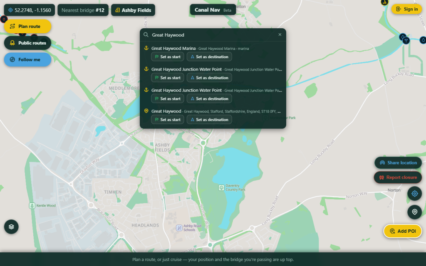The width and height of the screenshot is (426, 266).
Task: Click the water drop marker at the right edge
Action: click(x=423, y=40)
